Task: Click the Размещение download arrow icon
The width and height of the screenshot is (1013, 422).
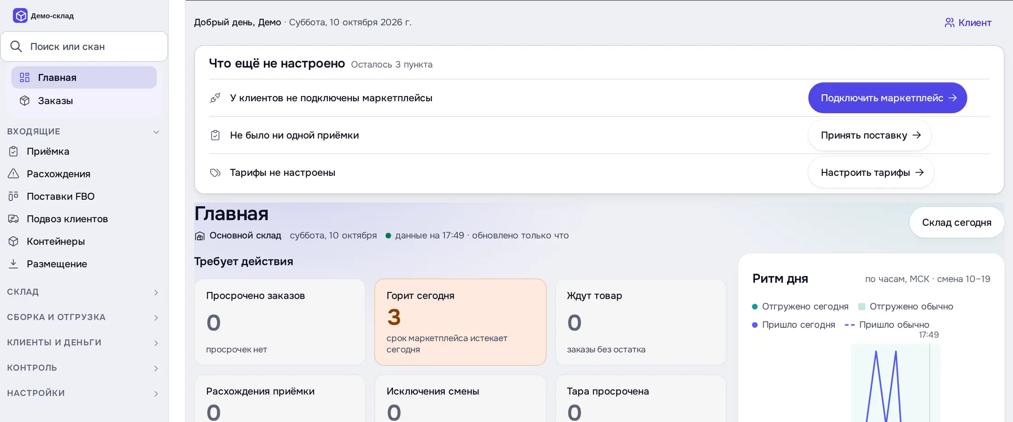Action: (x=13, y=264)
